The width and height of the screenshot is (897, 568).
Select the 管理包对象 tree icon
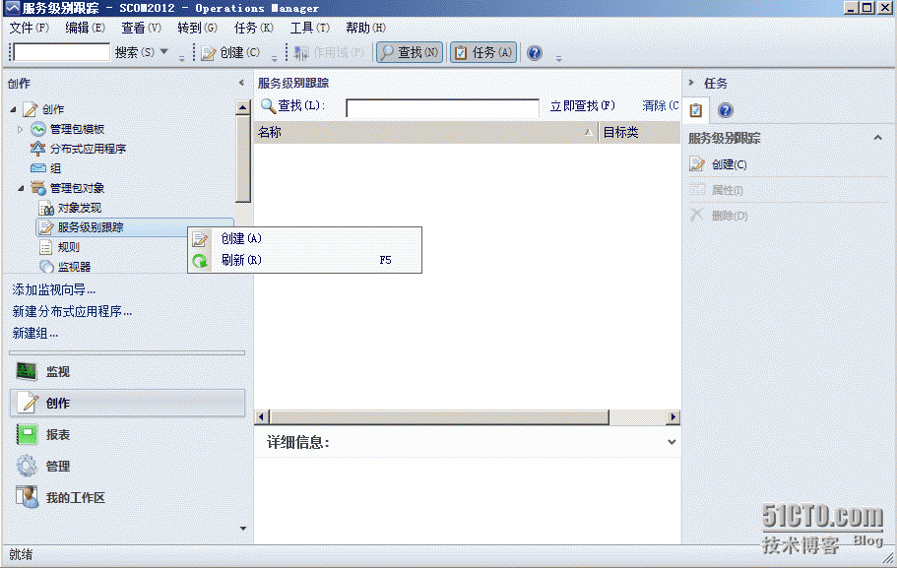click(x=38, y=188)
